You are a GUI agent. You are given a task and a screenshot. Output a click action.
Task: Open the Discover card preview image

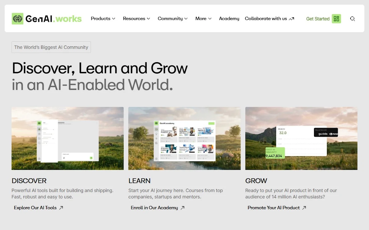(68, 138)
